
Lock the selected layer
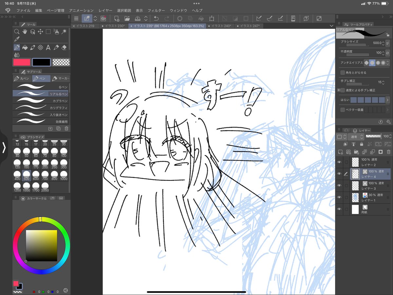point(362,144)
